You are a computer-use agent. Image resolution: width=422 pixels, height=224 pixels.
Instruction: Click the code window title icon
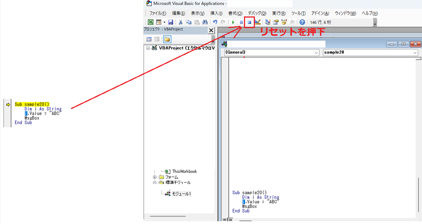tap(224, 44)
